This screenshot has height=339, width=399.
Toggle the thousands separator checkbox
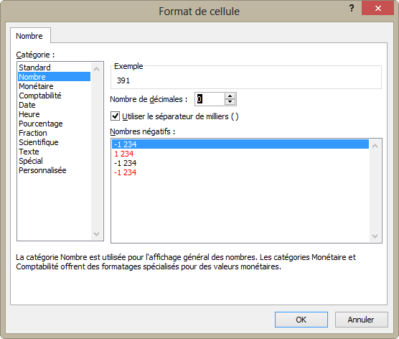click(x=116, y=116)
